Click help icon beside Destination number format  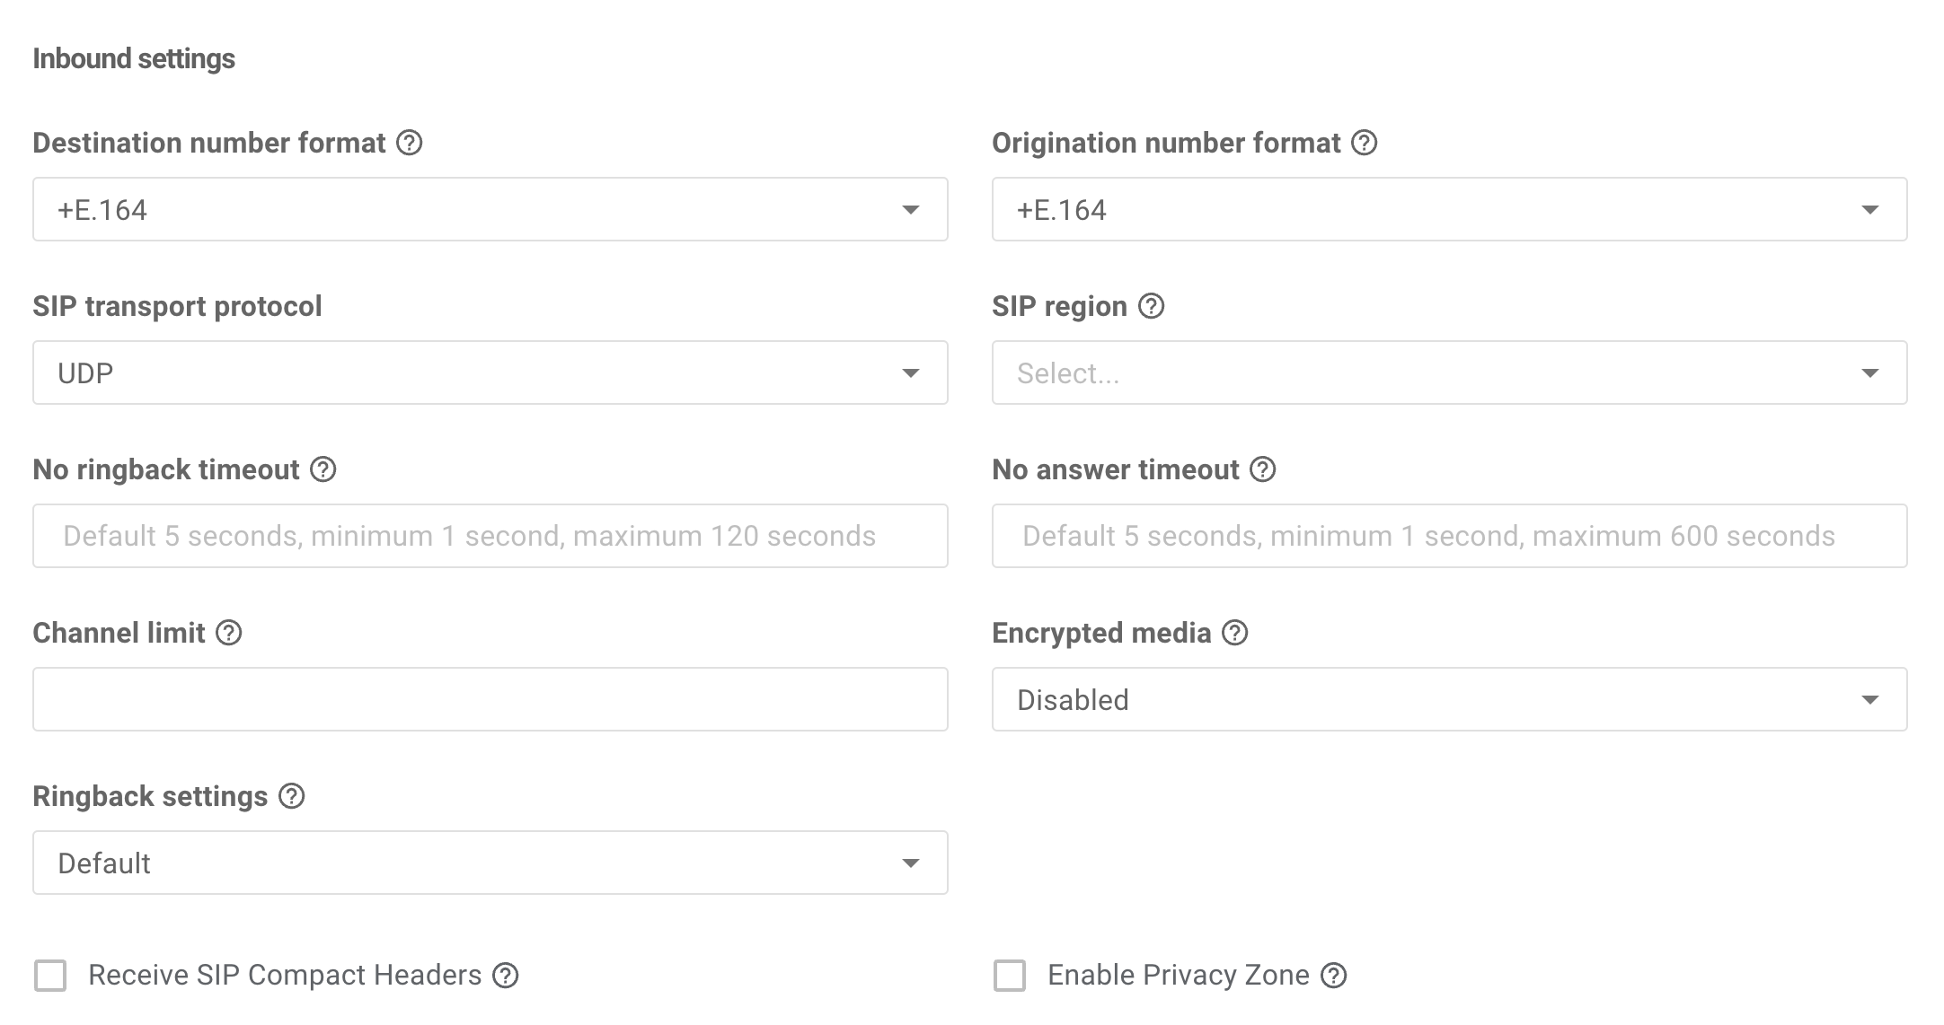pos(410,143)
